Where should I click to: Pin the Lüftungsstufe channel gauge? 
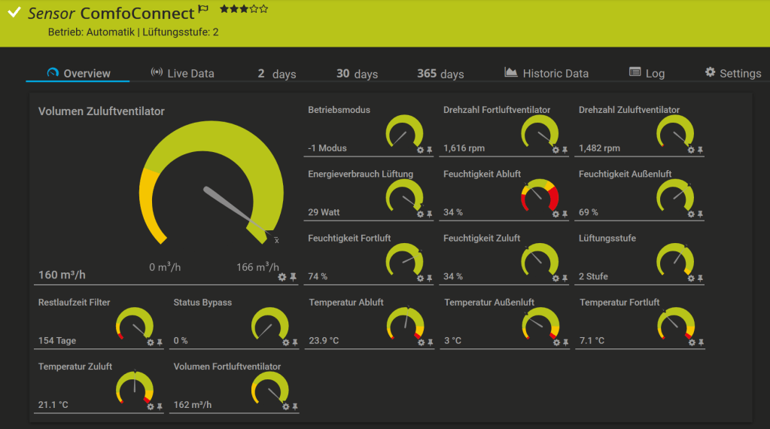tap(700, 278)
